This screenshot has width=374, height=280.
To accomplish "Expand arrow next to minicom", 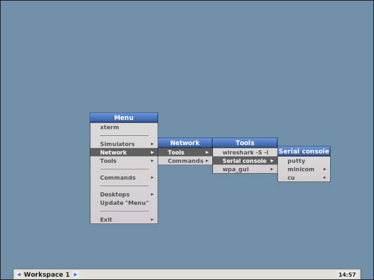I will pos(325,169).
